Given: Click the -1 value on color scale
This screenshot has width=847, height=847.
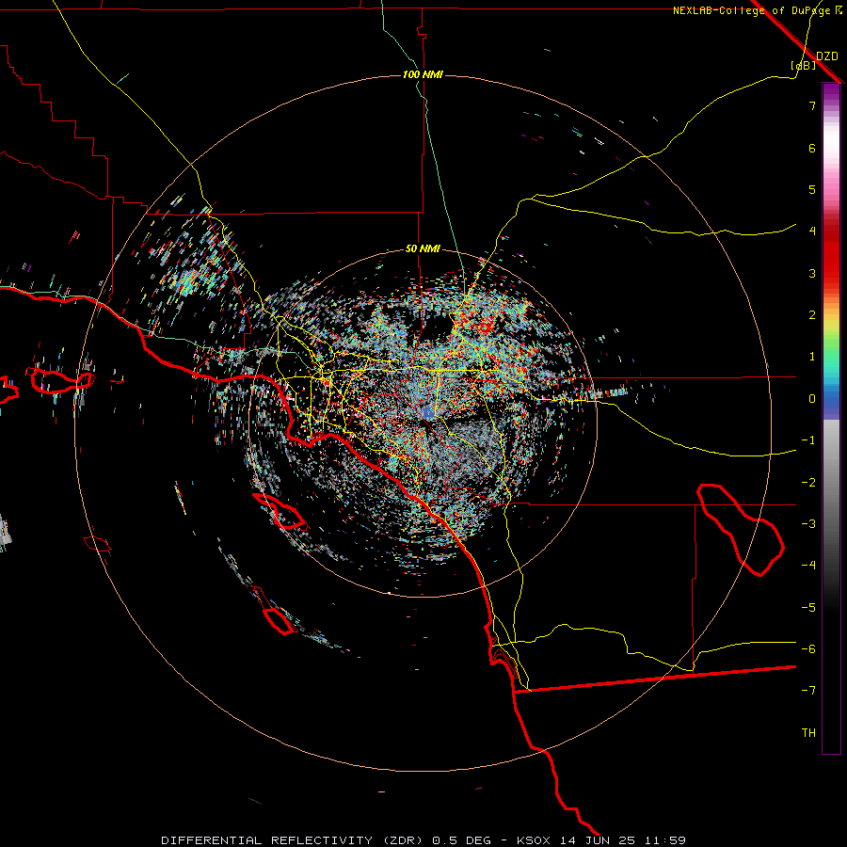Looking at the screenshot, I should point(808,440).
